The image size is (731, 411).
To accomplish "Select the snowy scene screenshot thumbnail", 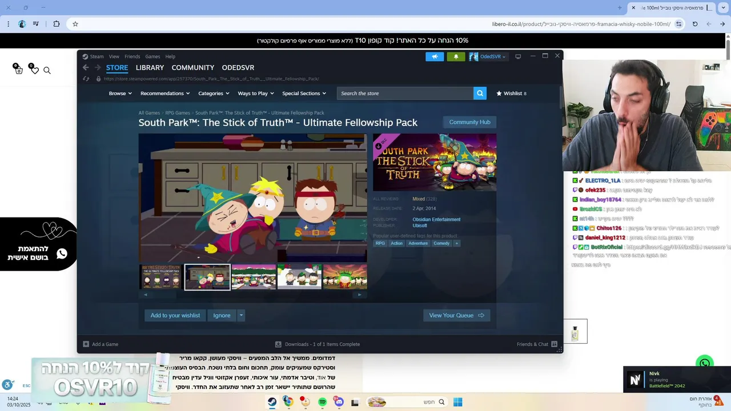I will tap(299, 277).
